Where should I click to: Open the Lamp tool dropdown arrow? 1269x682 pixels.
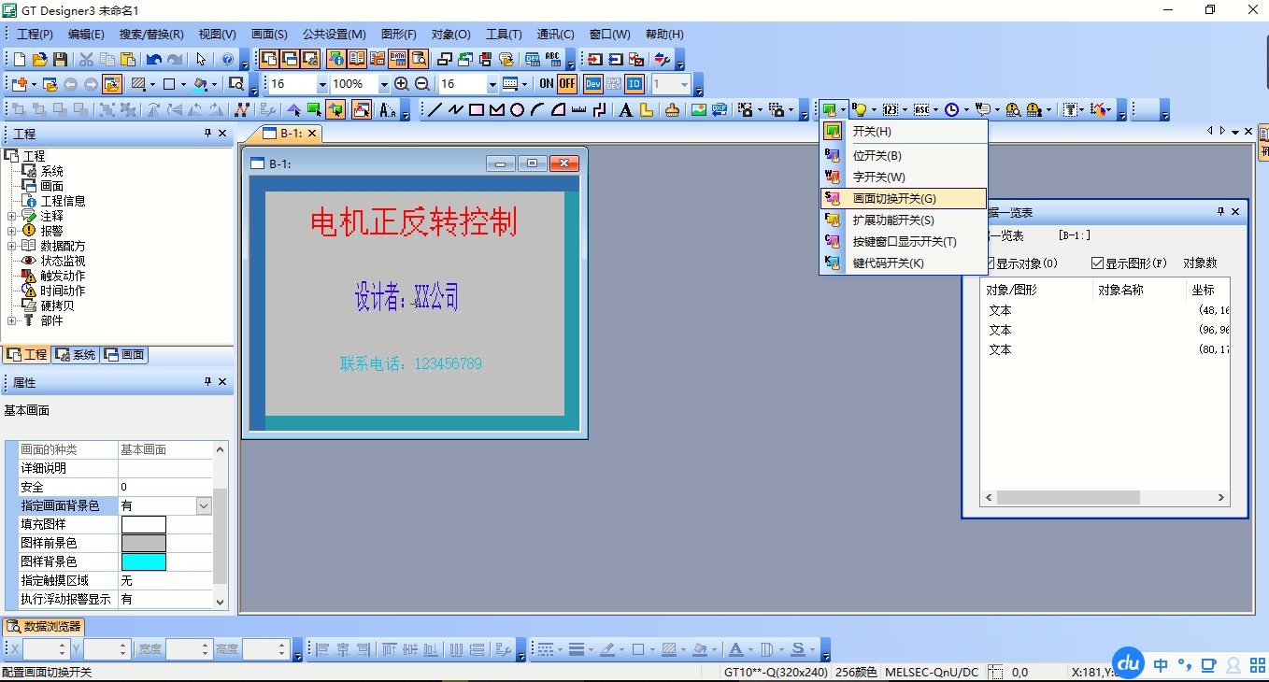click(873, 110)
